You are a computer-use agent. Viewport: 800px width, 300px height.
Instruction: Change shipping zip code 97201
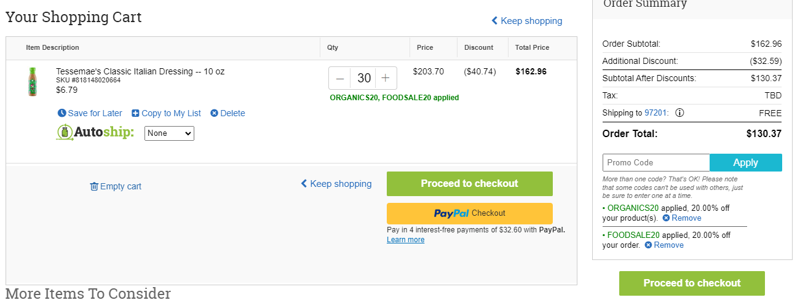[655, 113]
